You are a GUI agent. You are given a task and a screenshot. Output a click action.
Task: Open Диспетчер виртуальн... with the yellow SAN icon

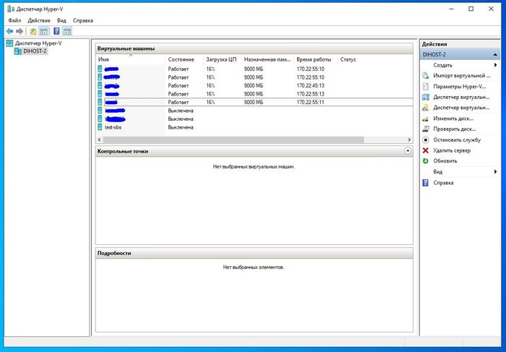click(x=461, y=108)
